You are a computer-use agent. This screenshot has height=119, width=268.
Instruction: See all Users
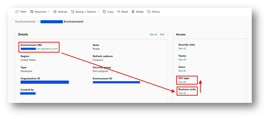click(182, 71)
